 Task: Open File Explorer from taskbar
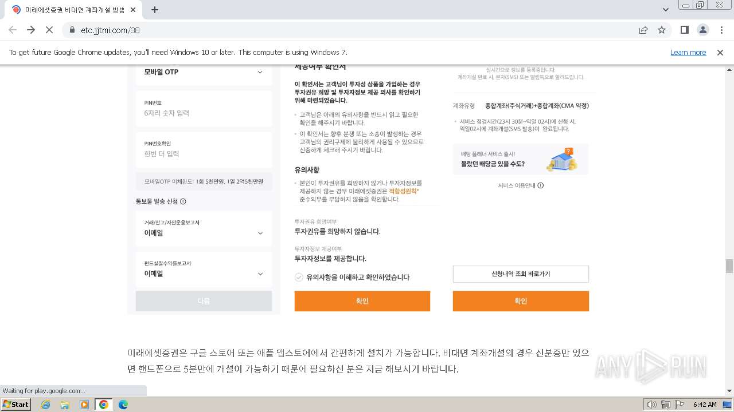(65, 405)
